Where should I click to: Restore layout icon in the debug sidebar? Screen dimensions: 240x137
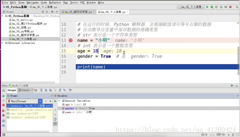(x=4, y=121)
